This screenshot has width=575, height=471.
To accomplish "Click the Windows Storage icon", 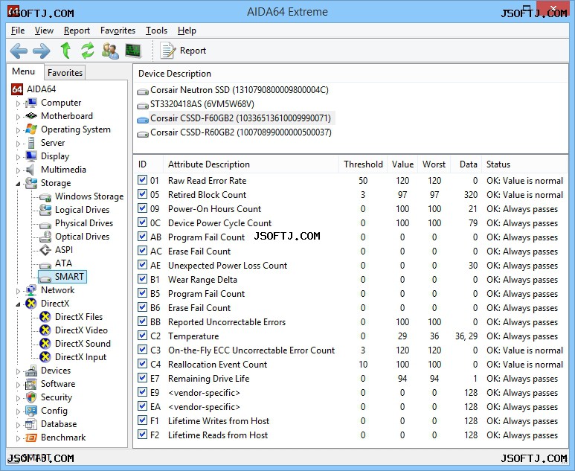I will [x=45, y=197].
